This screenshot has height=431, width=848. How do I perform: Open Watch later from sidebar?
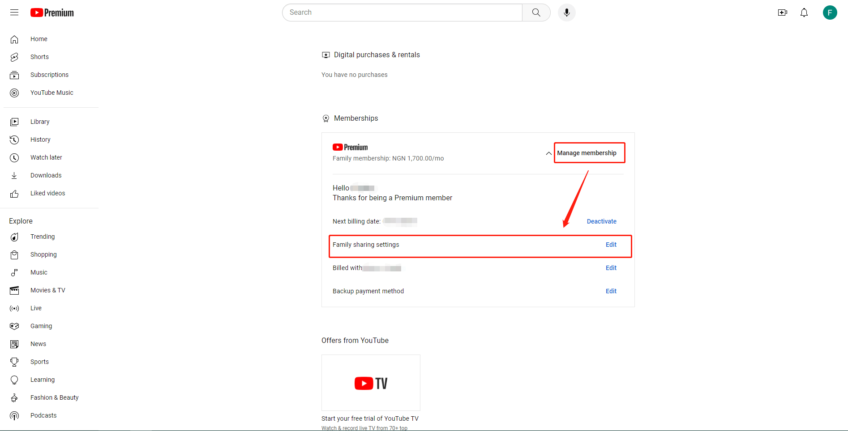pyautogui.click(x=46, y=157)
